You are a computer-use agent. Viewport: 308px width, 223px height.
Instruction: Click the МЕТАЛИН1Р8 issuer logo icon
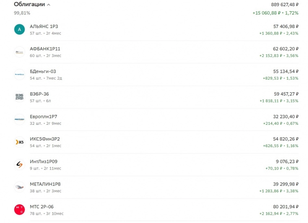point(20,187)
